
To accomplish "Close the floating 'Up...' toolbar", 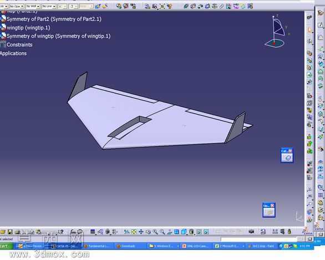I will 272,206.
